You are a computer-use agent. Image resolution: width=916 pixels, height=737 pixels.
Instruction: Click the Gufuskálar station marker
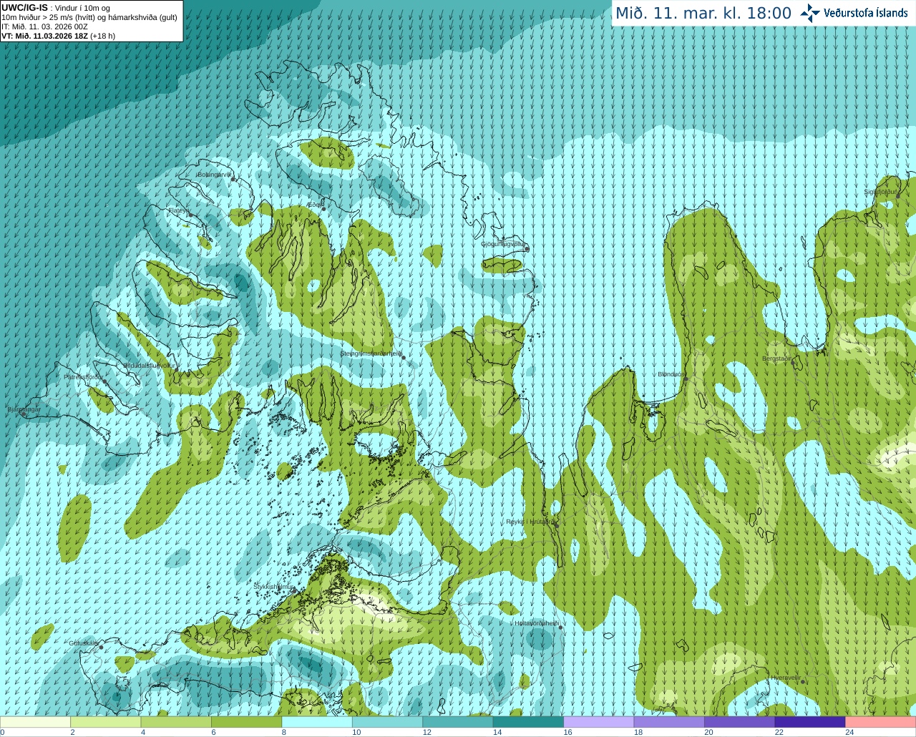pyautogui.click(x=101, y=648)
